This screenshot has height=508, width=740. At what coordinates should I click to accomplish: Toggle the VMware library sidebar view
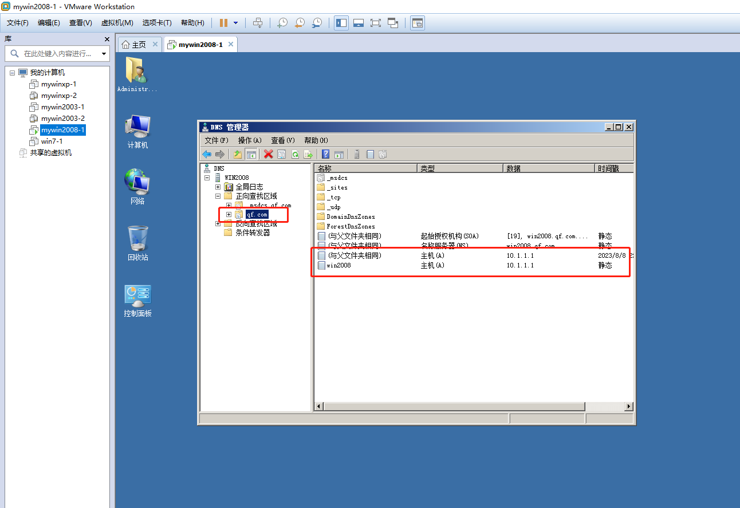tap(341, 23)
